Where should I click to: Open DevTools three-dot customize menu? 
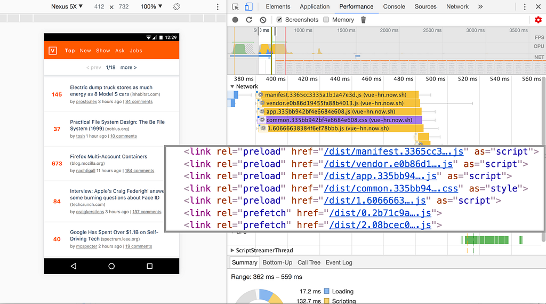(525, 6)
